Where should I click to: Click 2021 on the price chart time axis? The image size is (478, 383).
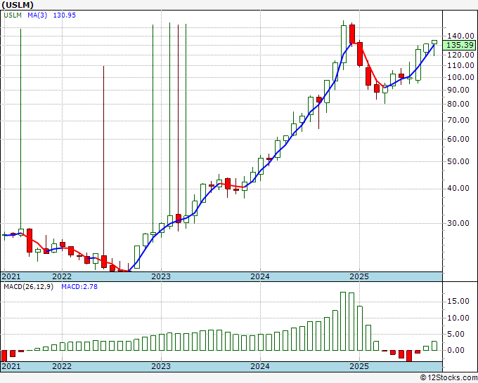click(11, 276)
